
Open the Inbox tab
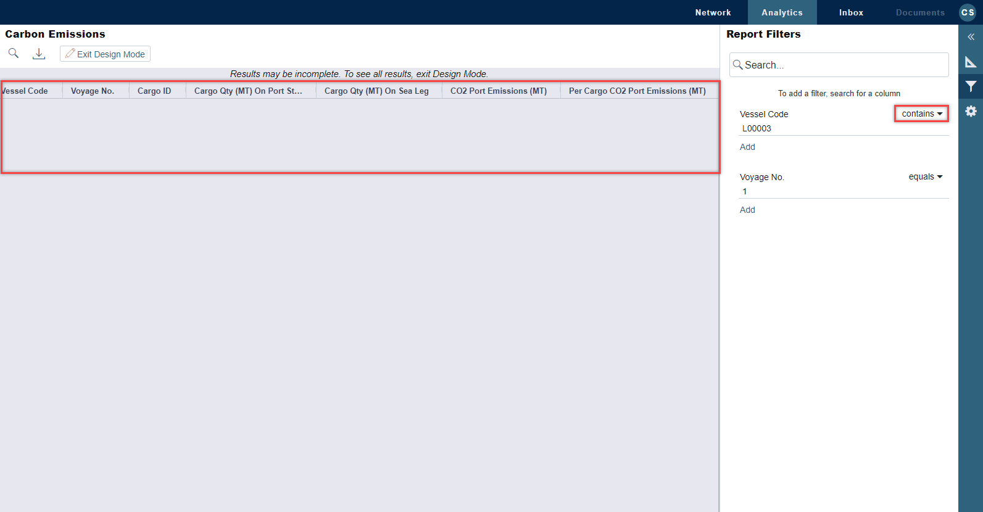(x=851, y=12)
